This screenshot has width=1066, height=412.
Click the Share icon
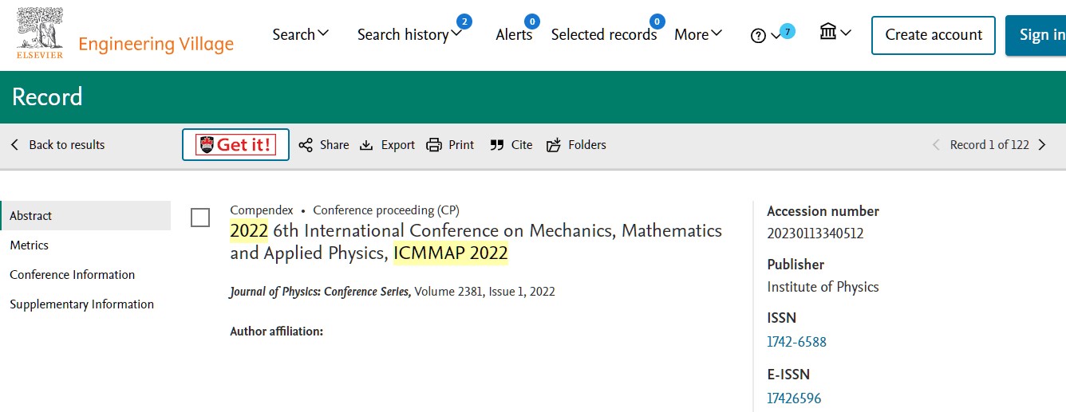coord(306,145)
